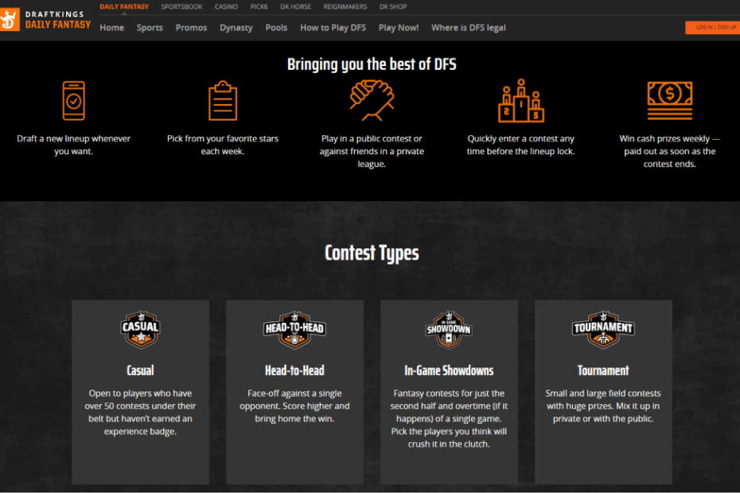Select the Head-to-Head contest badge
Viewport: 740px width, 493px height.
pos(294,329)
